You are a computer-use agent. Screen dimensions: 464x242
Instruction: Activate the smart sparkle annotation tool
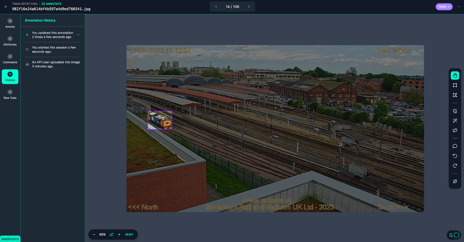coord(455,111)
